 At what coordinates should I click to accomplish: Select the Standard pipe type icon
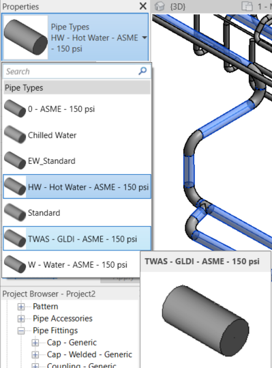15,212
